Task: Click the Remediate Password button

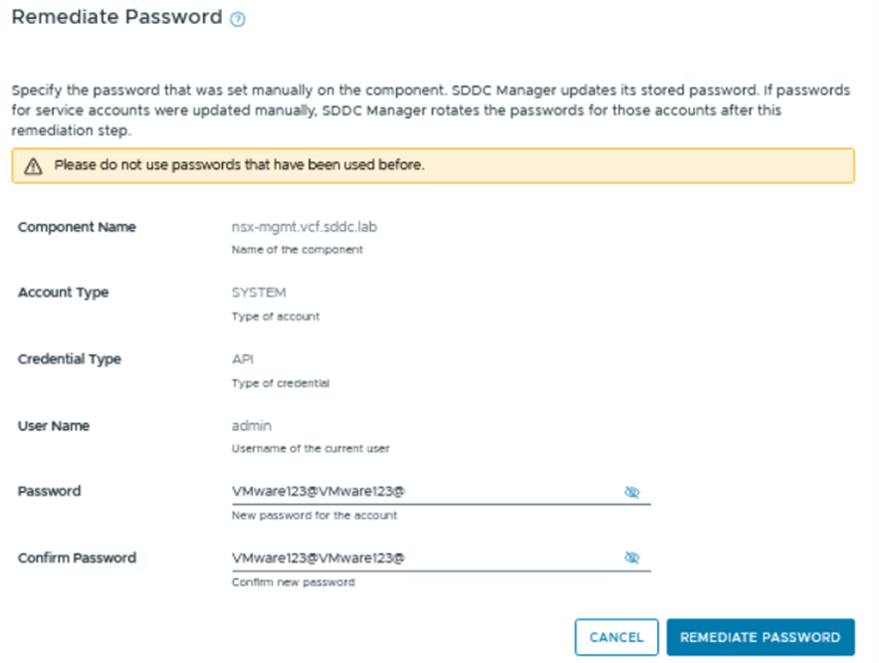Action: coord(760,637)
